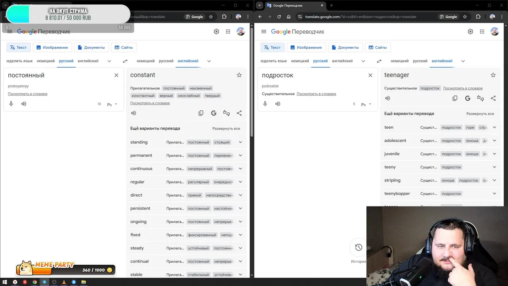
Task: Open Google apps grid in right window
Action: tap(482, 31)
